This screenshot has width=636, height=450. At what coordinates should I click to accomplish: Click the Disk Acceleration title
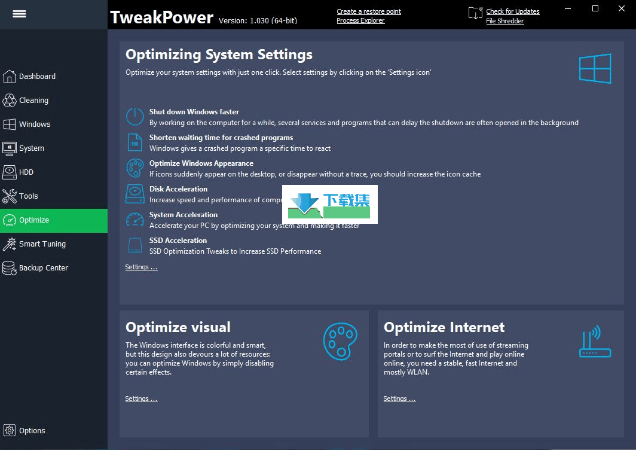click(x=178, y=189)
